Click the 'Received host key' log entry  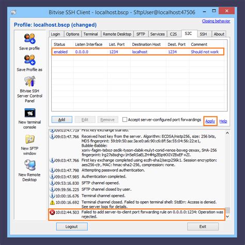tap(149, 145)
